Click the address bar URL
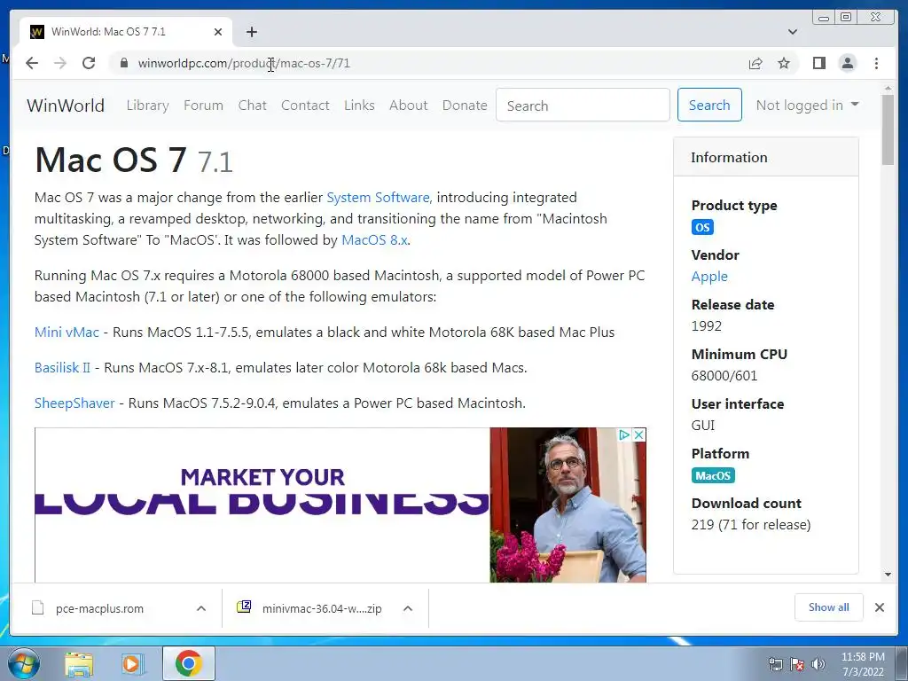 click(x=244, y=63)
